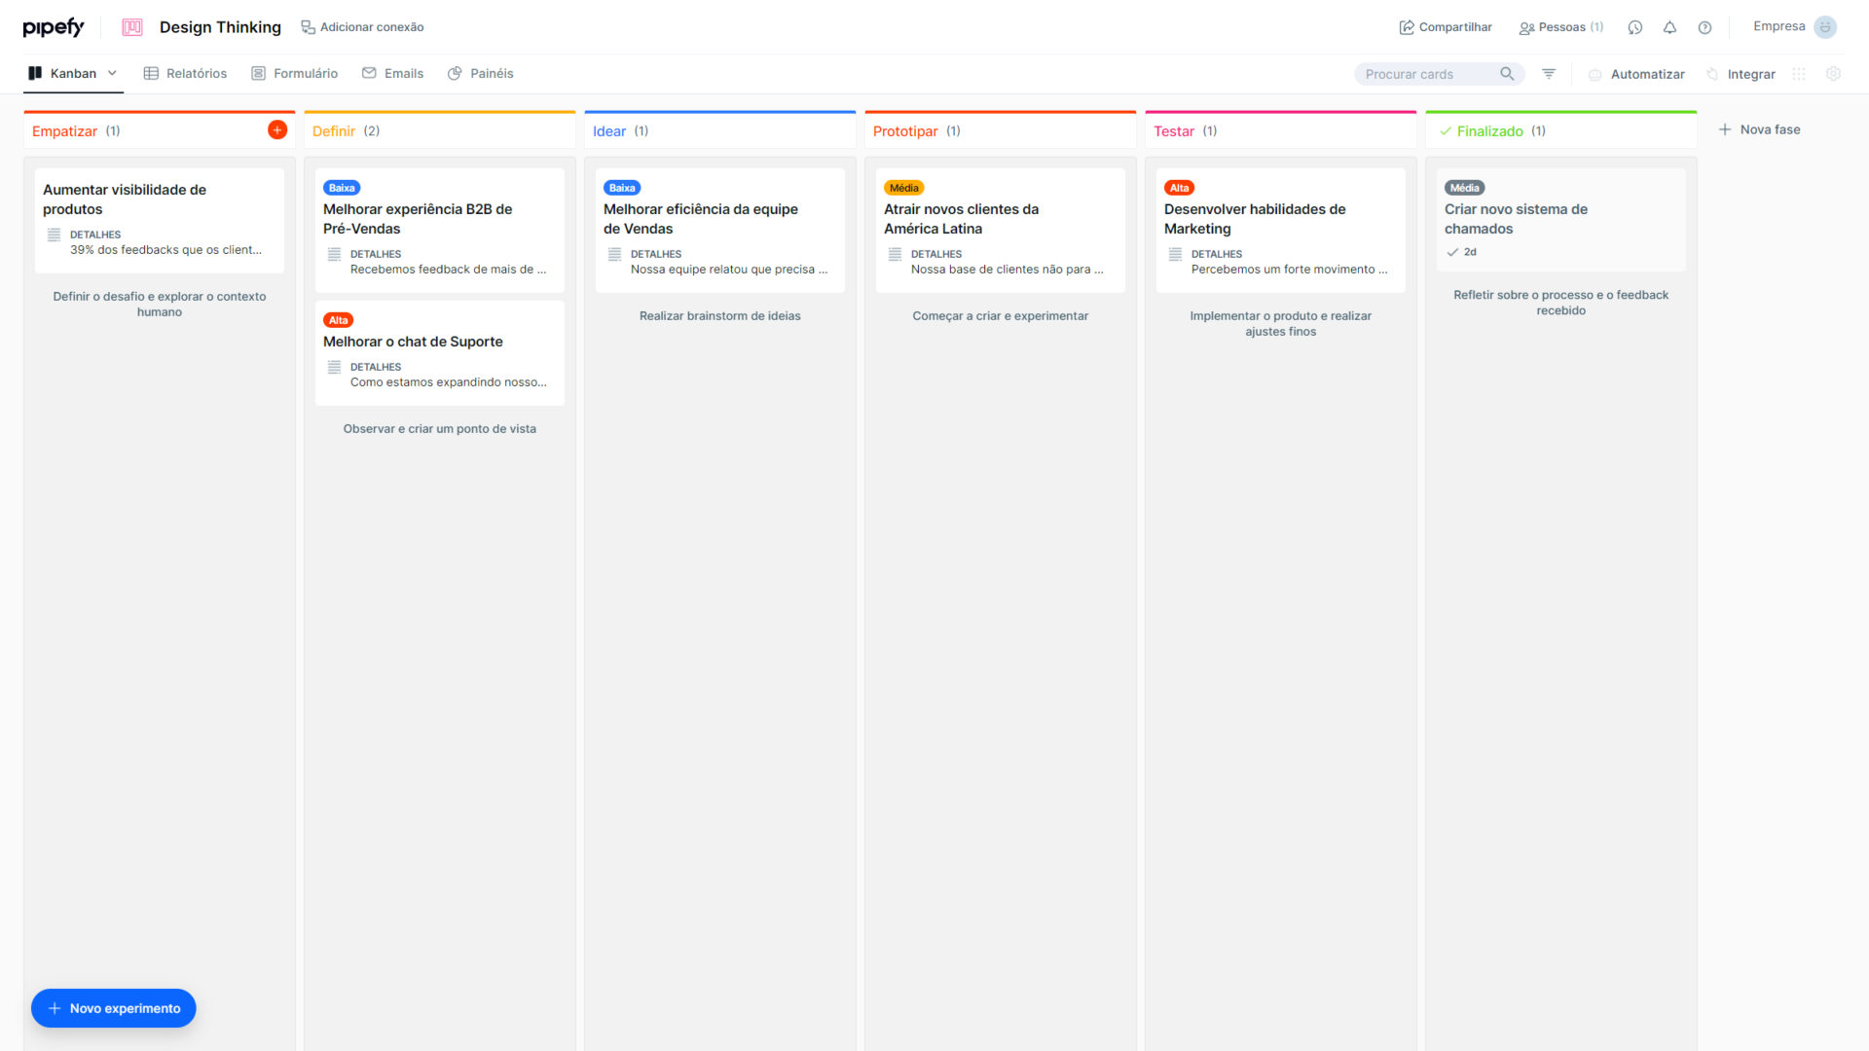Click the Baixa priority badge on Melhorar eficiência da equipe
This screenshot has width=1869, height=1051.
622,187
